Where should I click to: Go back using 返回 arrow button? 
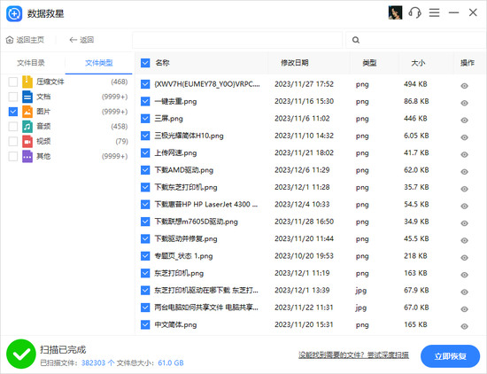click(81, 40)
